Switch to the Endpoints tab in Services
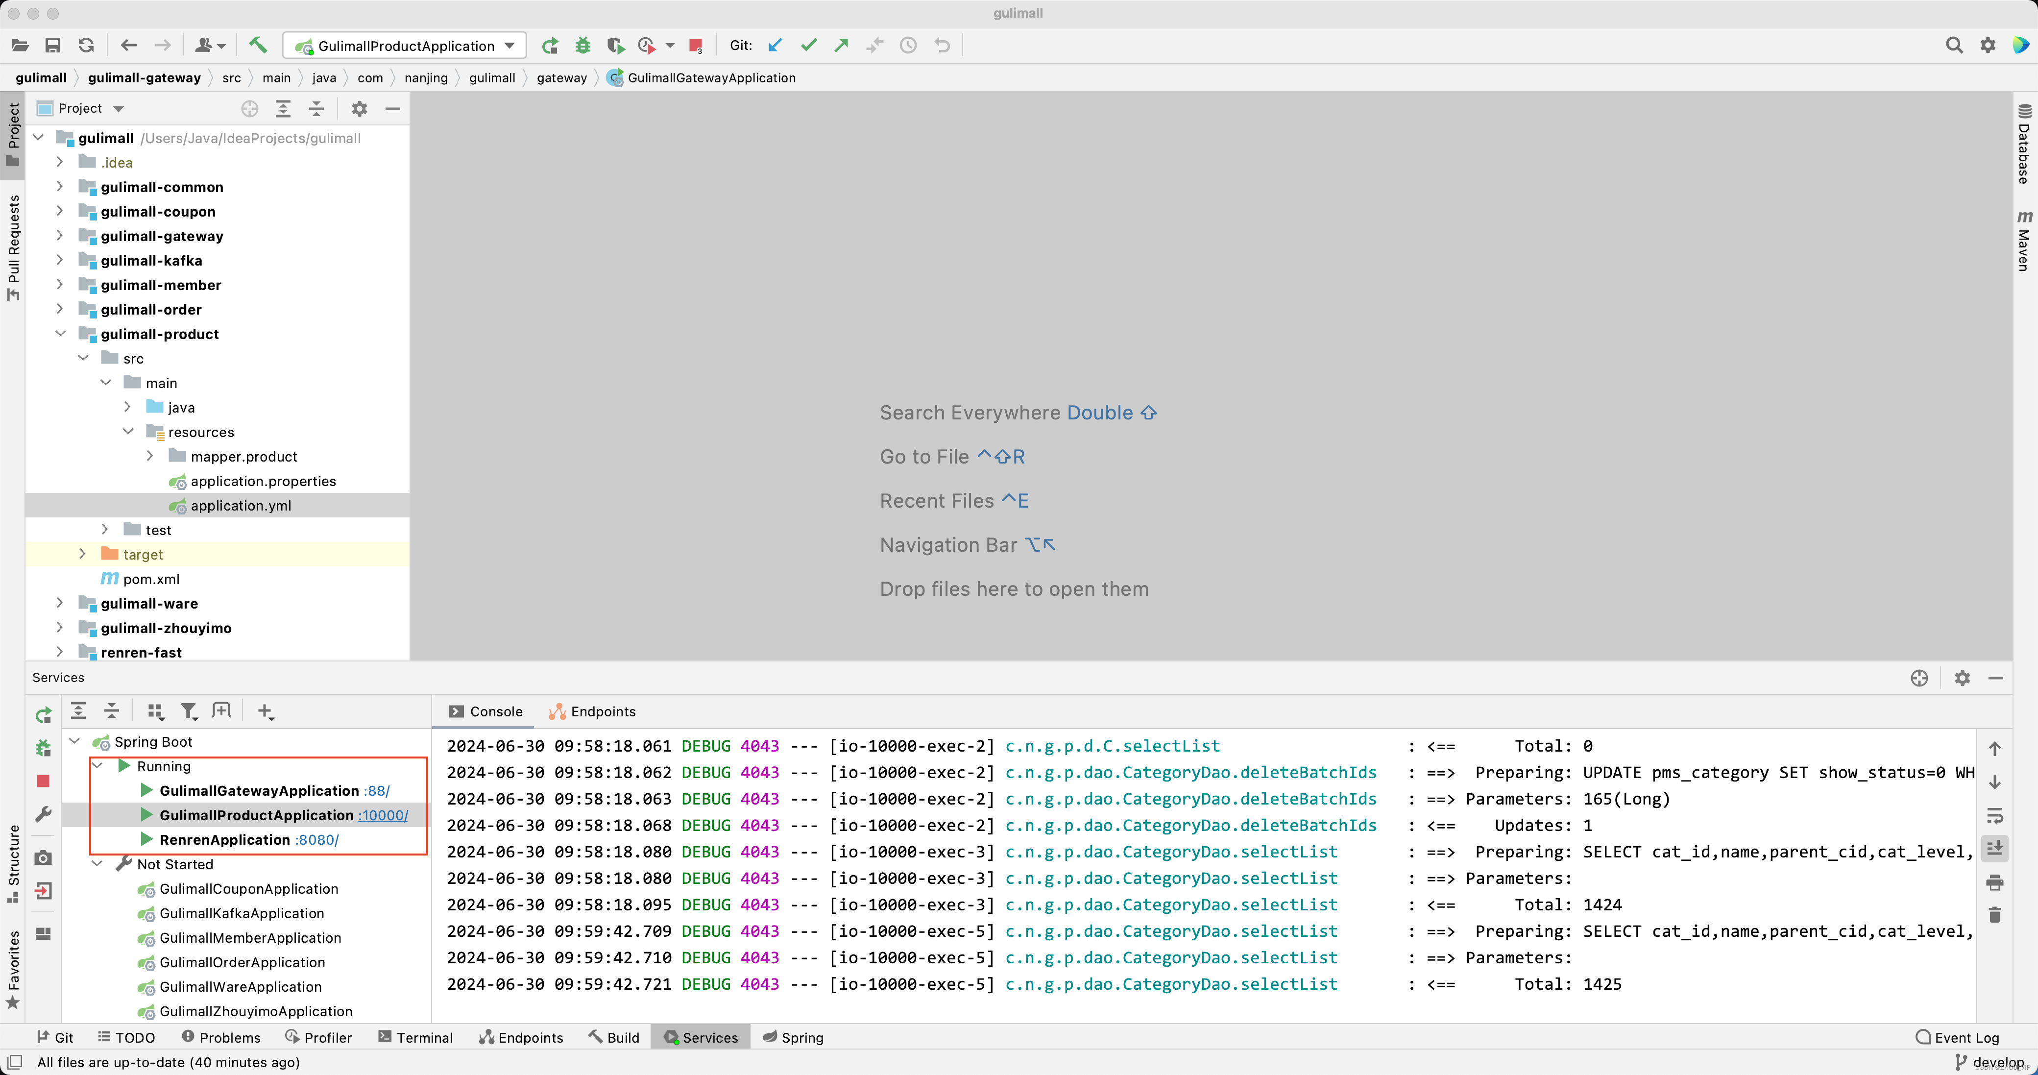This screenshot has width=2038, height=1075. click(593, 711)
